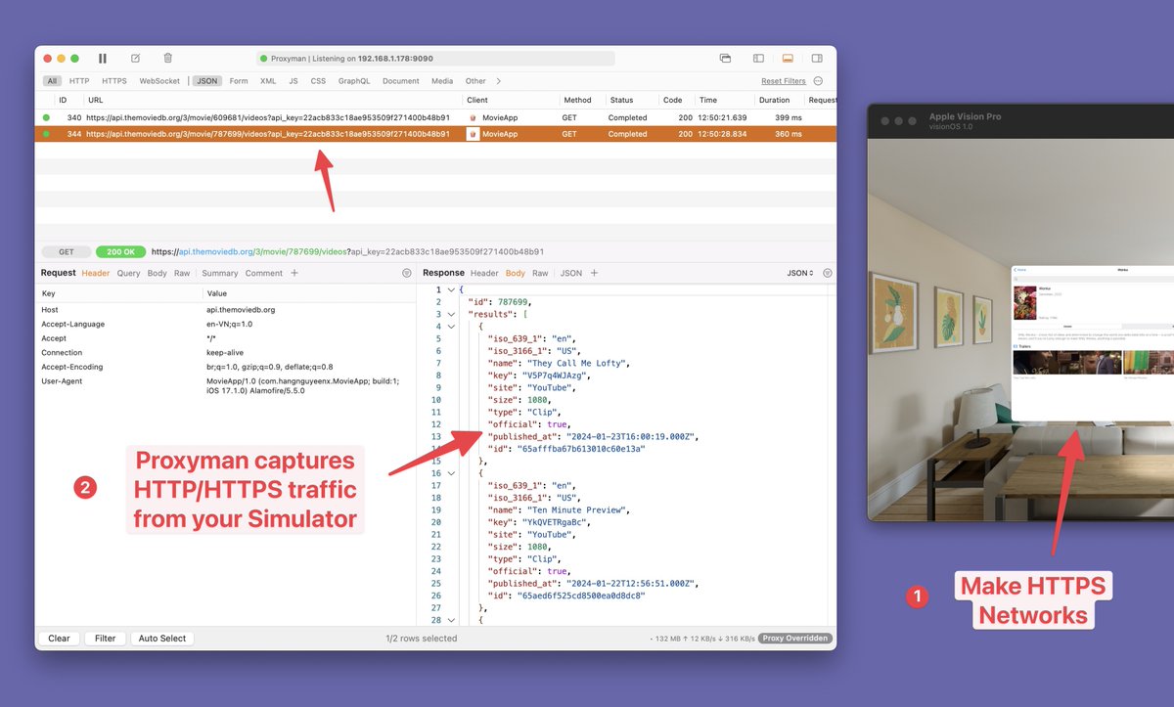This screenshot has height=707, width=1174.
Task: Toggle the JSON content filter
Action: [x=206, y=81]
